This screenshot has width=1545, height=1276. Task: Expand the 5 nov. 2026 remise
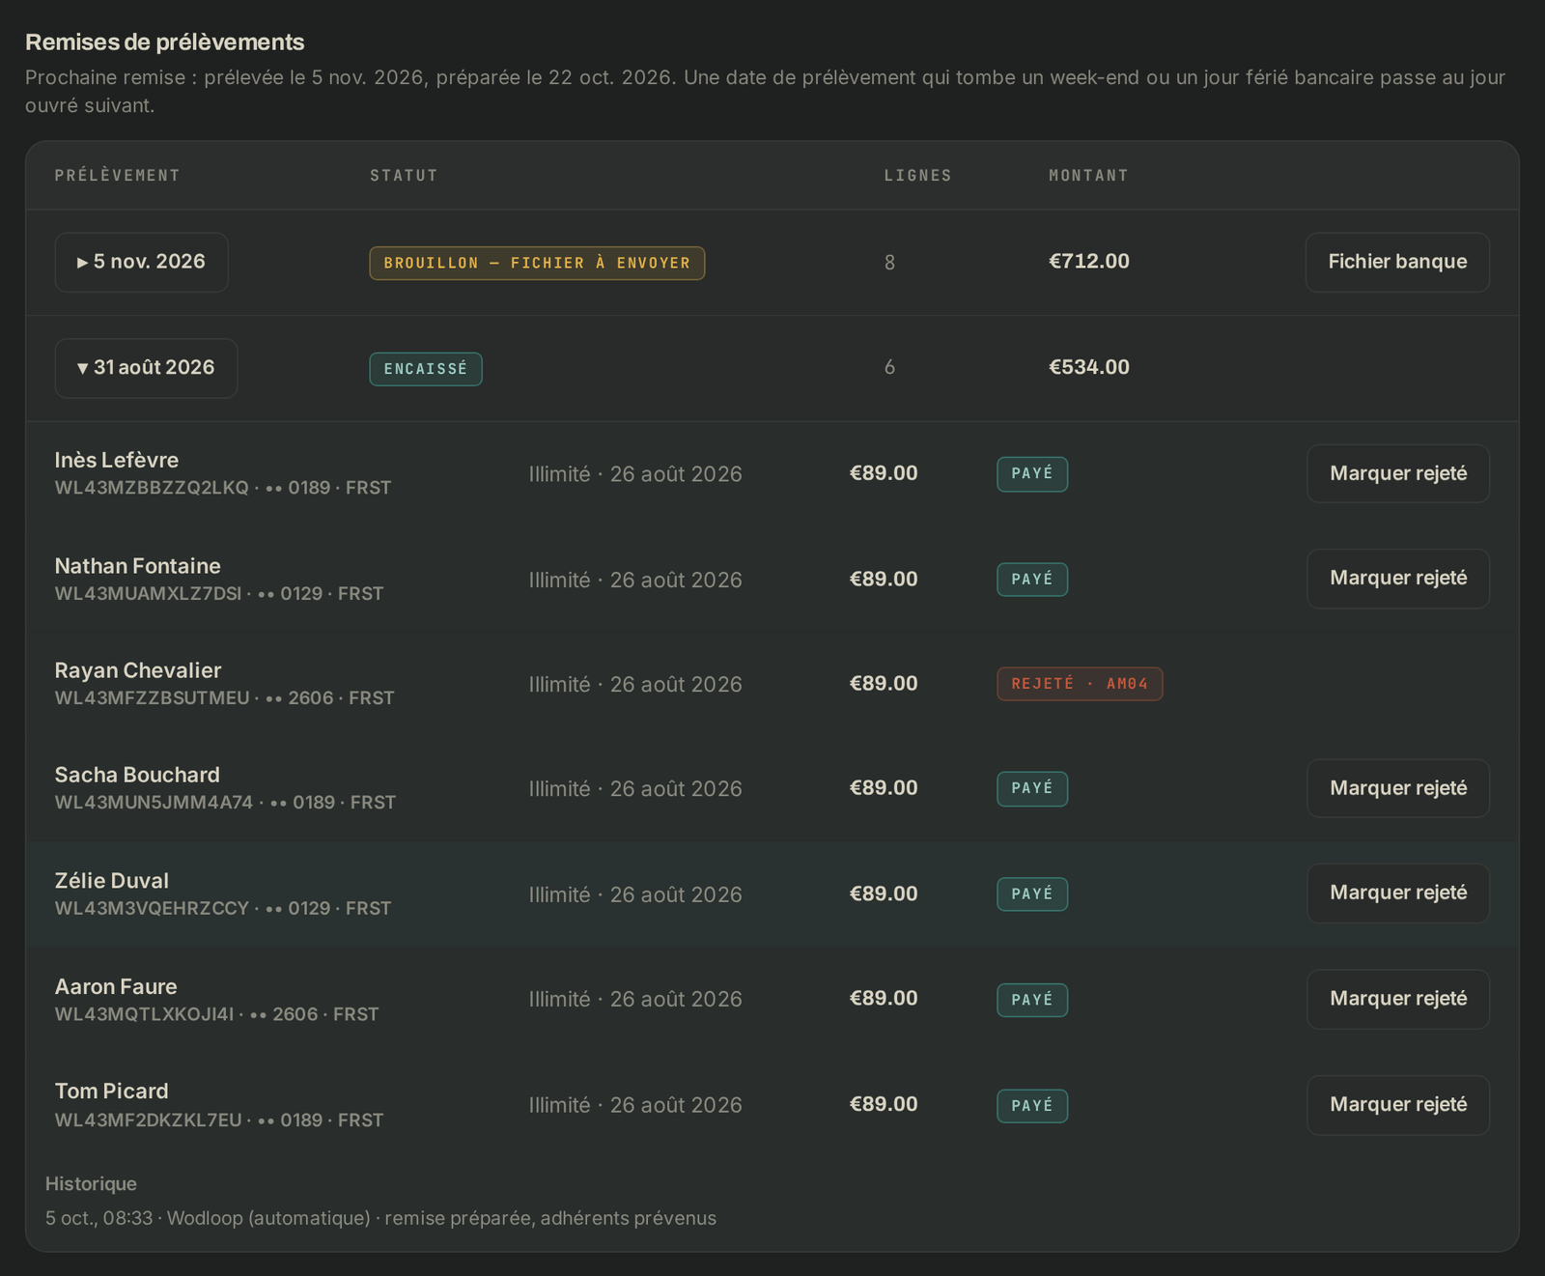tap(141, 262)
